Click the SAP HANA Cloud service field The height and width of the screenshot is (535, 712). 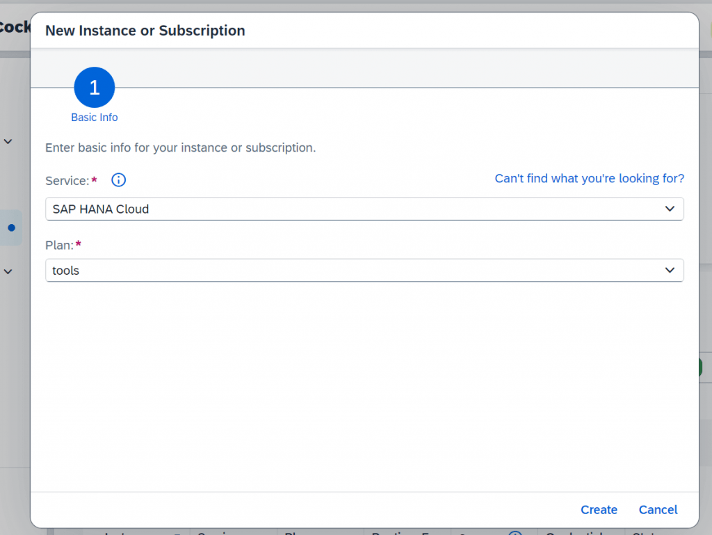[x=364, y=209]
